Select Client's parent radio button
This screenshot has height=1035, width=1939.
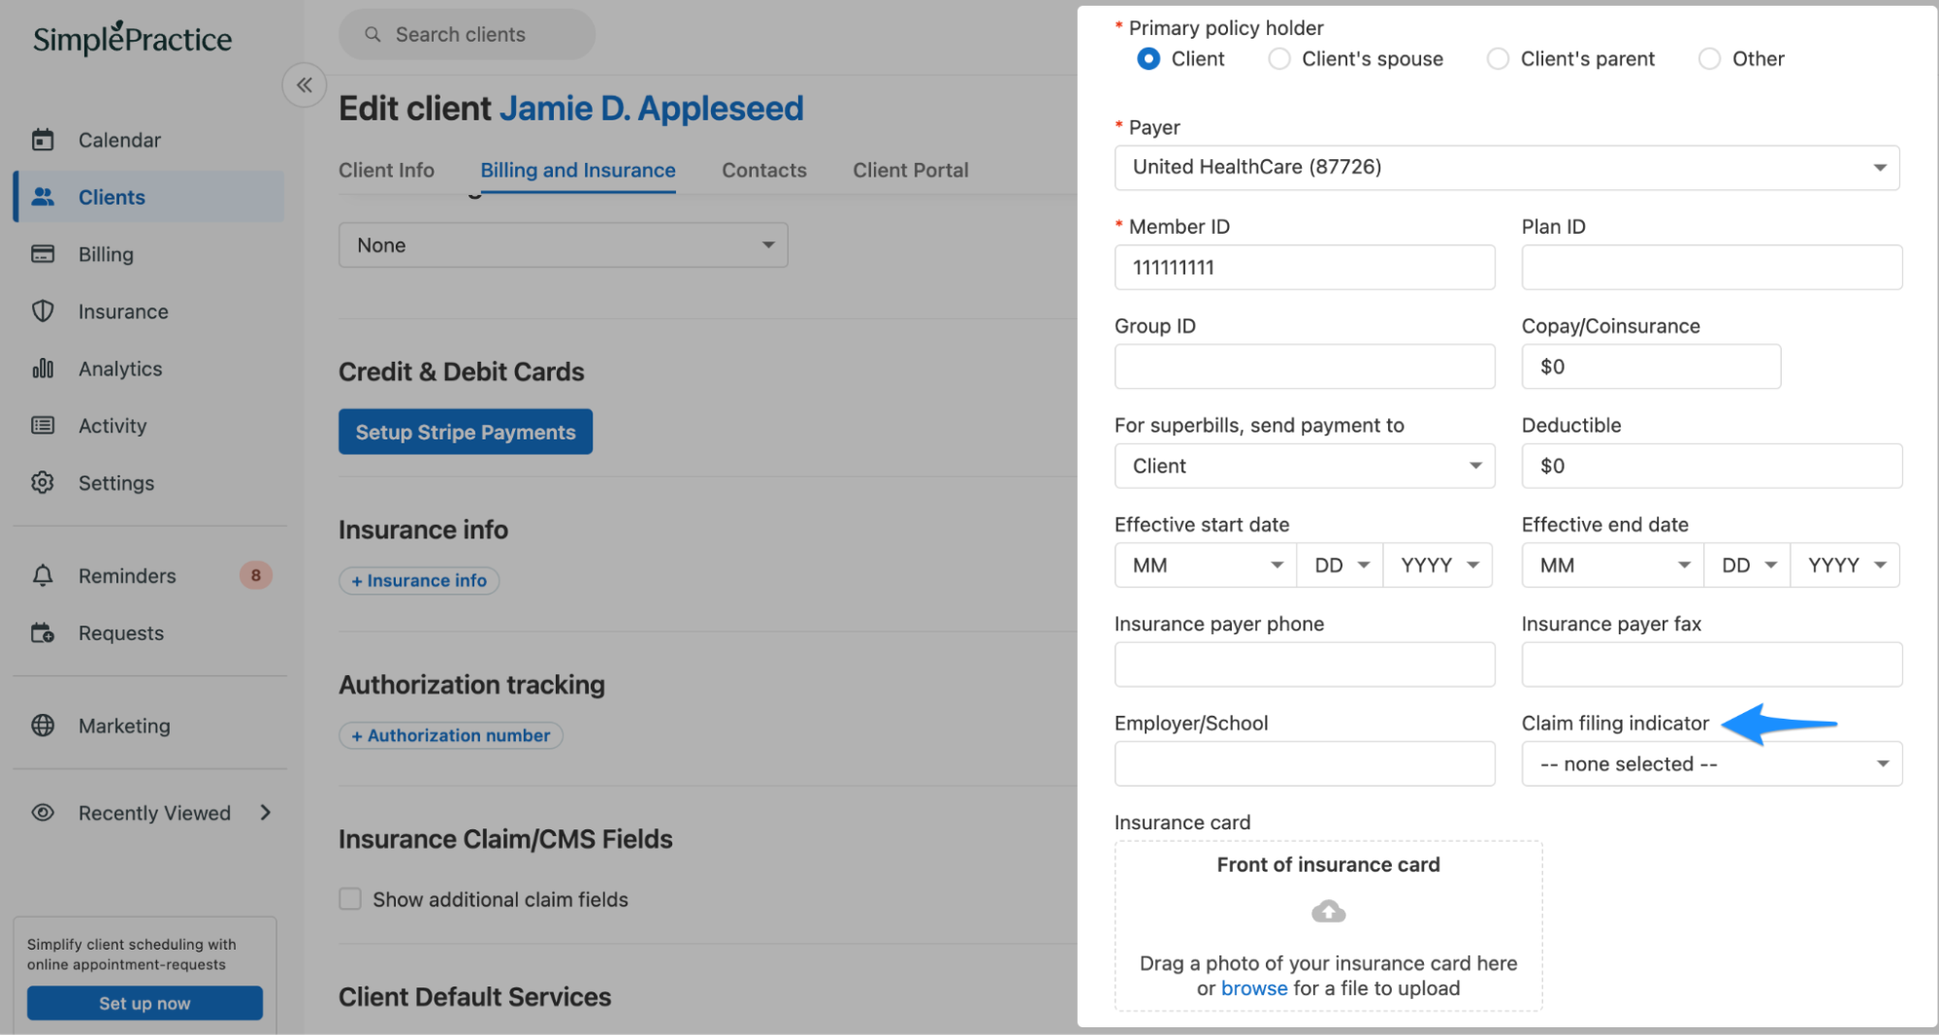1498,59
